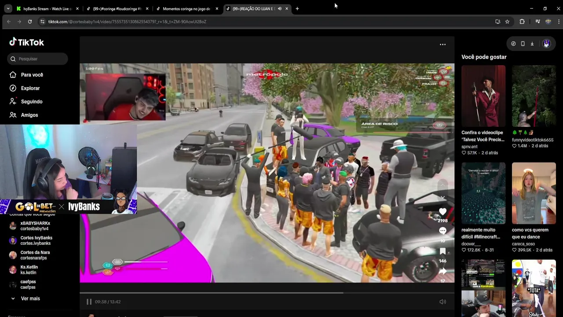The height and width of the screenshot is (317, 563).
Task: Click spnv.ent creator name
Action: pyautogui.click(x=469, y=146)
